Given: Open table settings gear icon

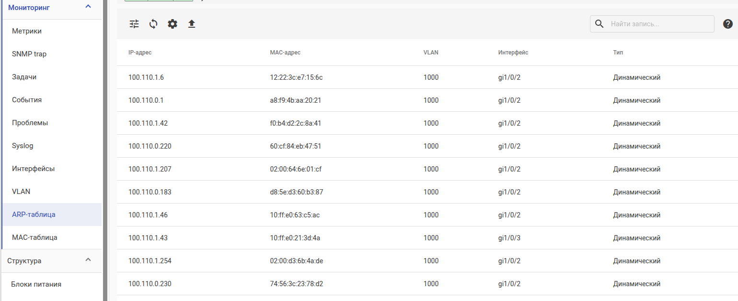Looking at the screenshot, I should [173, 24].
